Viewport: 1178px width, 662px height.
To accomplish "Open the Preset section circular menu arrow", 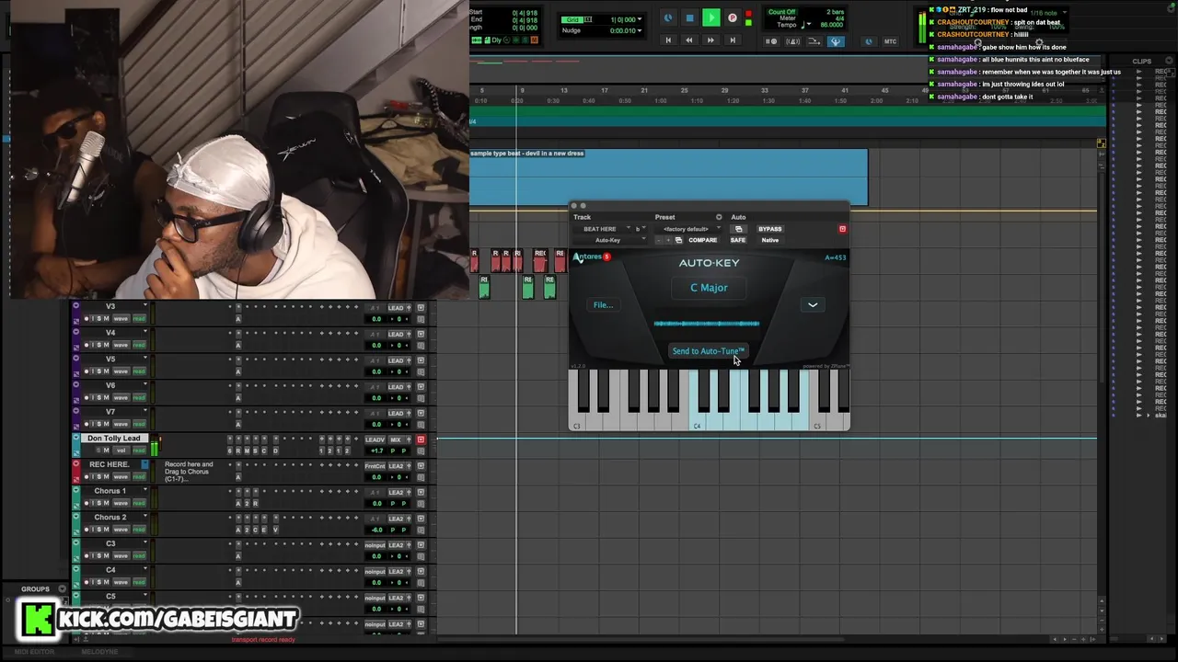I will (x=719, y=217).
